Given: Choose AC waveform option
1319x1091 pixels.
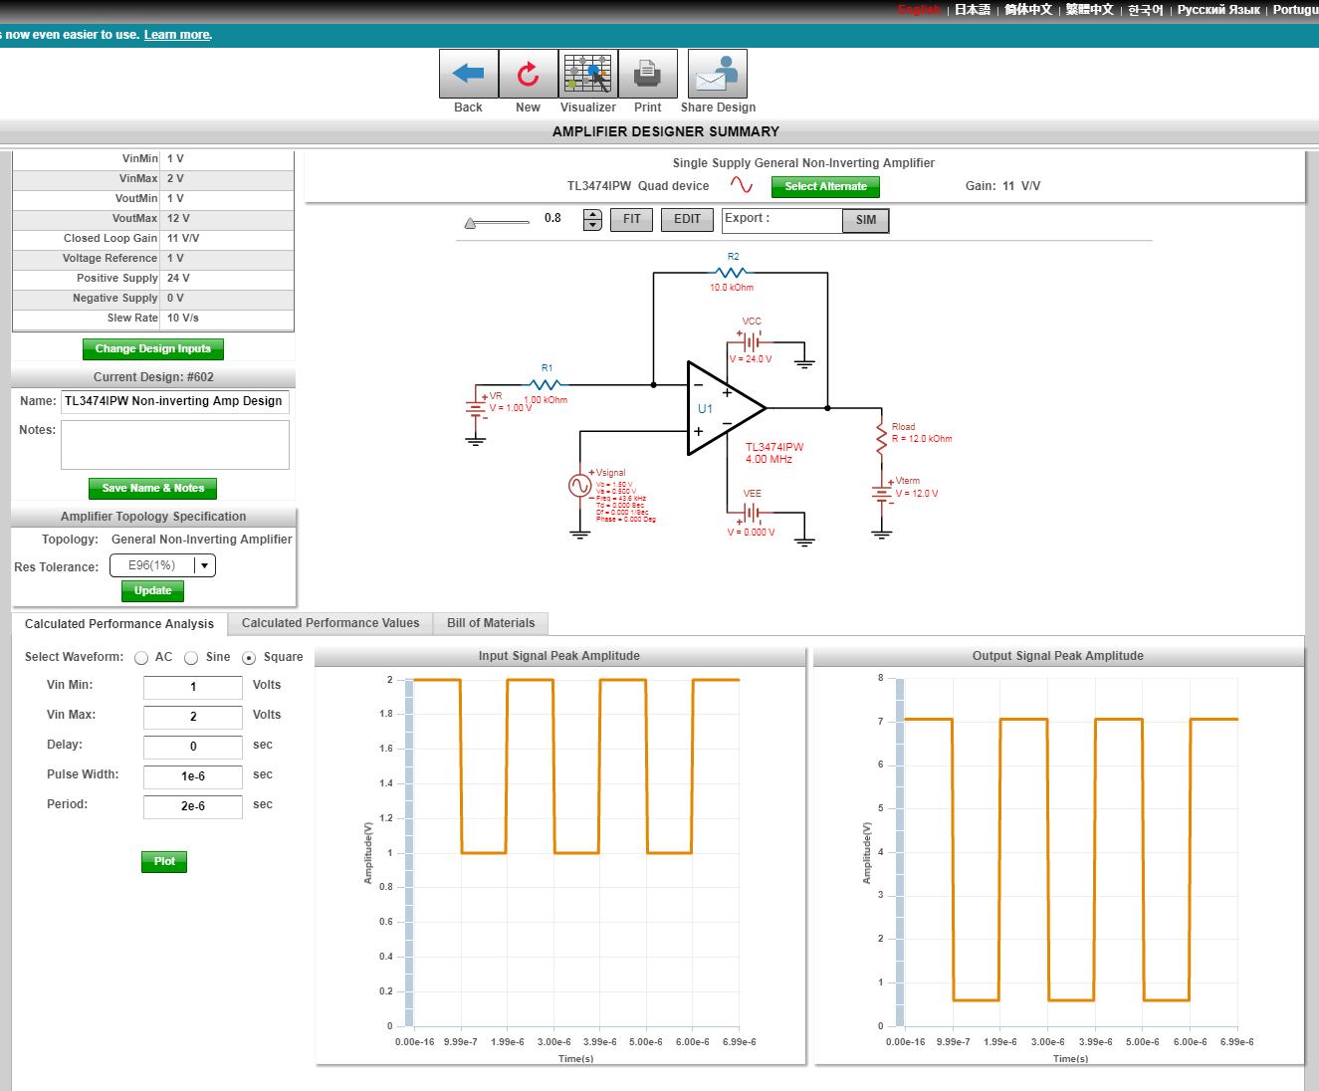Looking at the screenshot, I should 141,658.
